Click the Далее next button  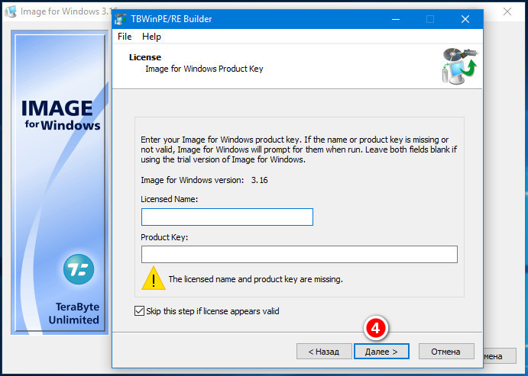click(x=381, y=351)
